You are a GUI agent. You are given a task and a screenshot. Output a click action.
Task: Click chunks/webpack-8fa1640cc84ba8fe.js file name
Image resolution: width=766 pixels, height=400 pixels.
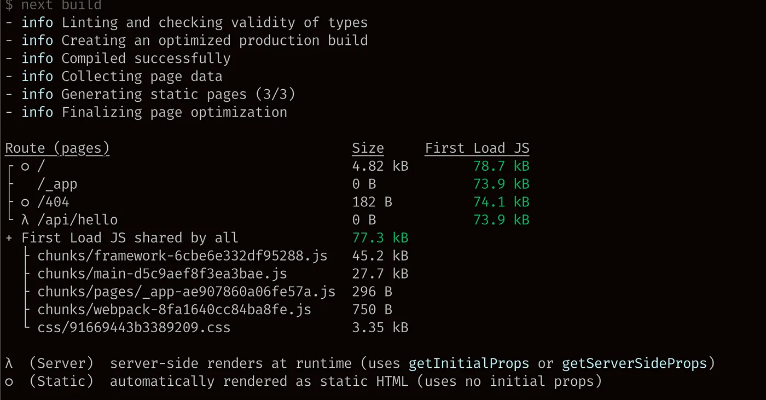click(174, 310)
